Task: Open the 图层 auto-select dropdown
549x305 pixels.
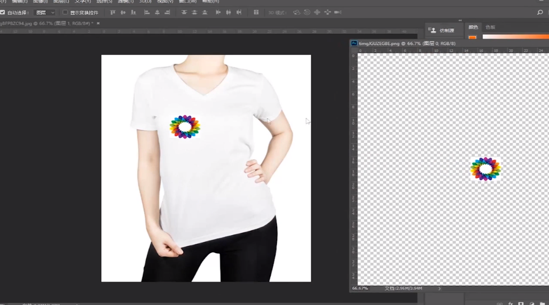Action: point(45,13)
